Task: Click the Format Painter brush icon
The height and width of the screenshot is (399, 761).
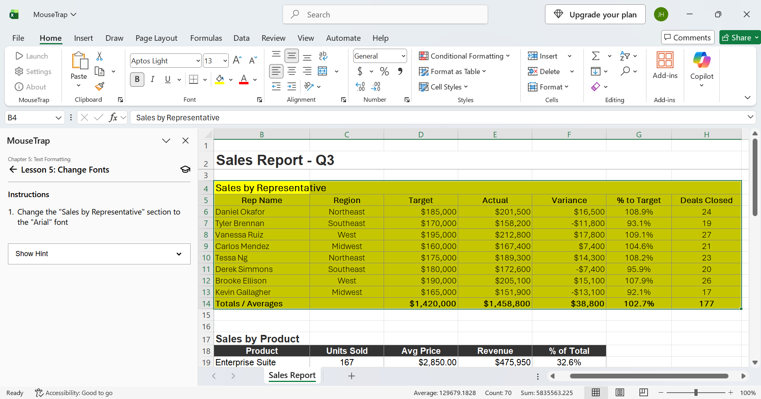Action: click(99, 86)
